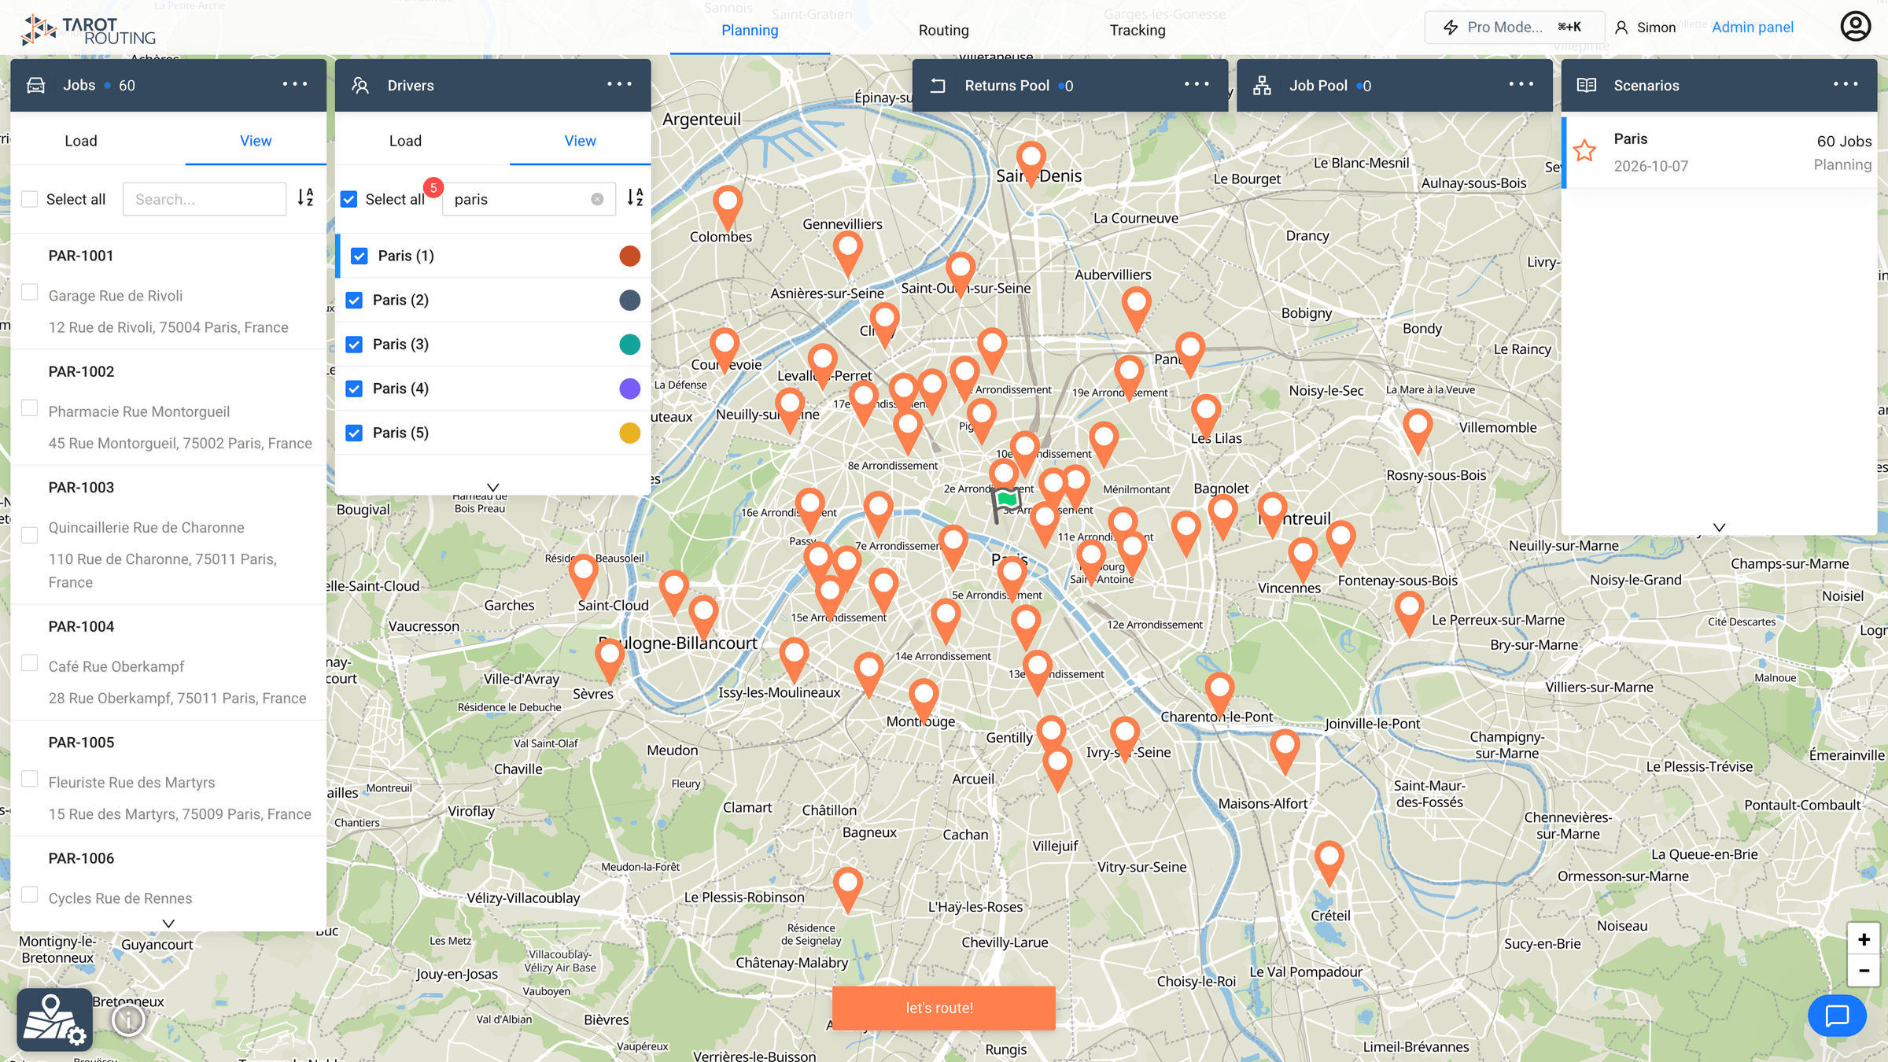Viewport: 1888px width, 1062px height.
Task: Open the Load tab in Drivers panel
Action: (405, 141)
